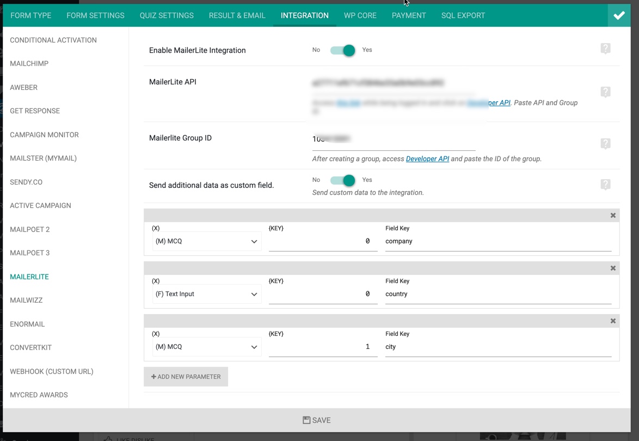The height and width of the screenshot is (441, 639).
Task: Remove the company parameter row
Action: [x=612, y=216]
